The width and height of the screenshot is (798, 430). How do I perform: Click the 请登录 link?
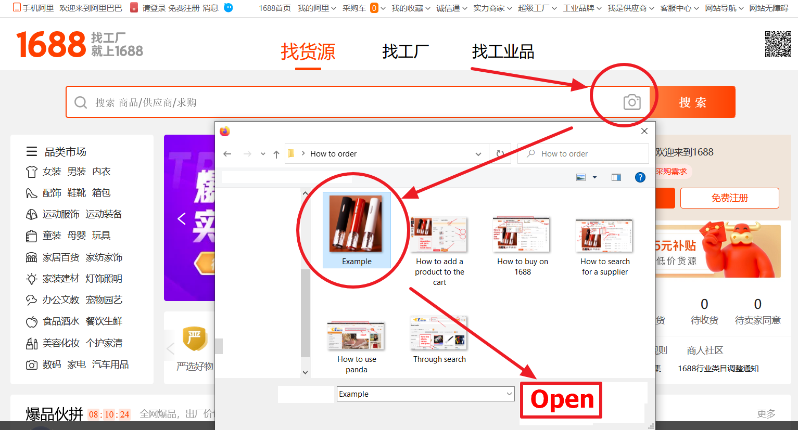[154, 8]
